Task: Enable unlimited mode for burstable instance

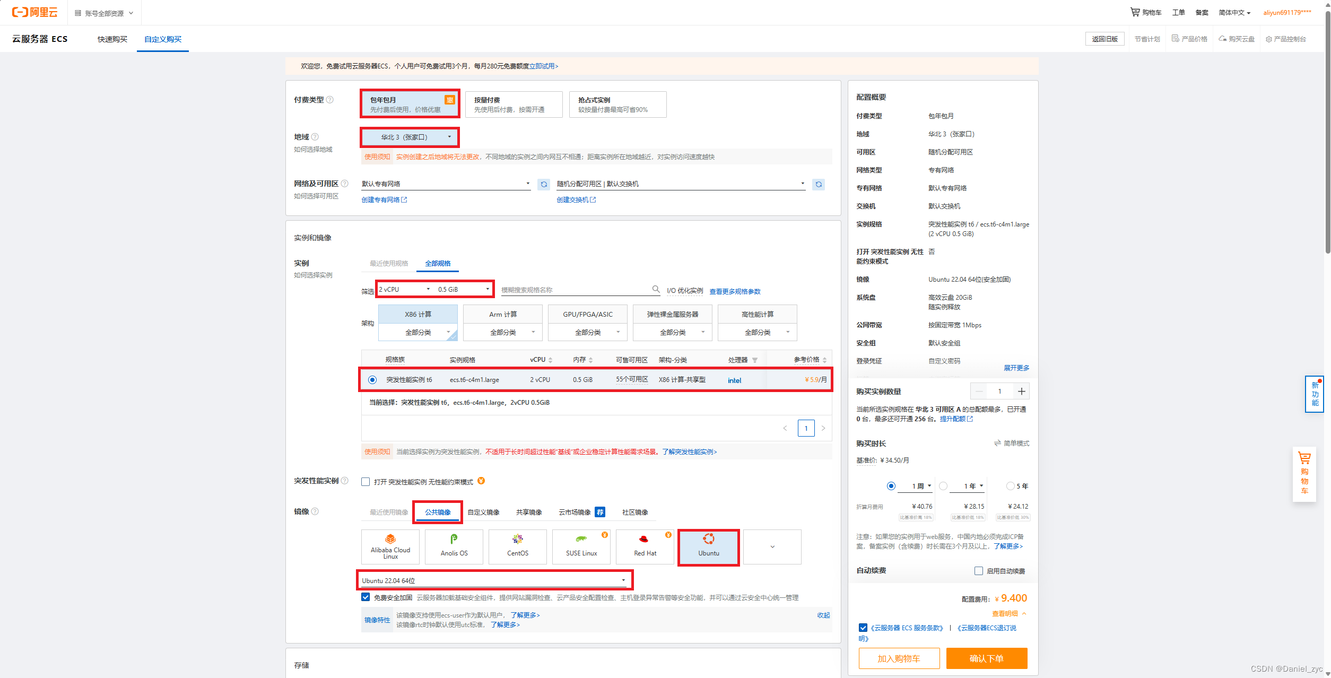Action: [366, 482]
